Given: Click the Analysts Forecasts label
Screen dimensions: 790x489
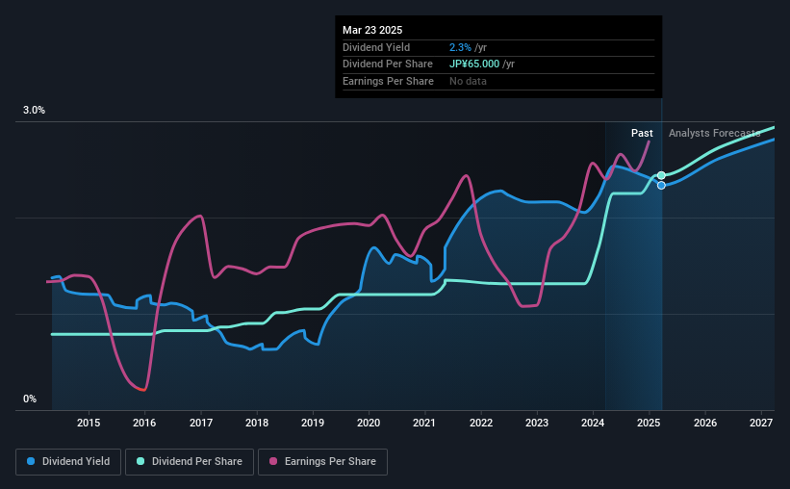Looking at the screenshot, I should click(x=714, y=133).
